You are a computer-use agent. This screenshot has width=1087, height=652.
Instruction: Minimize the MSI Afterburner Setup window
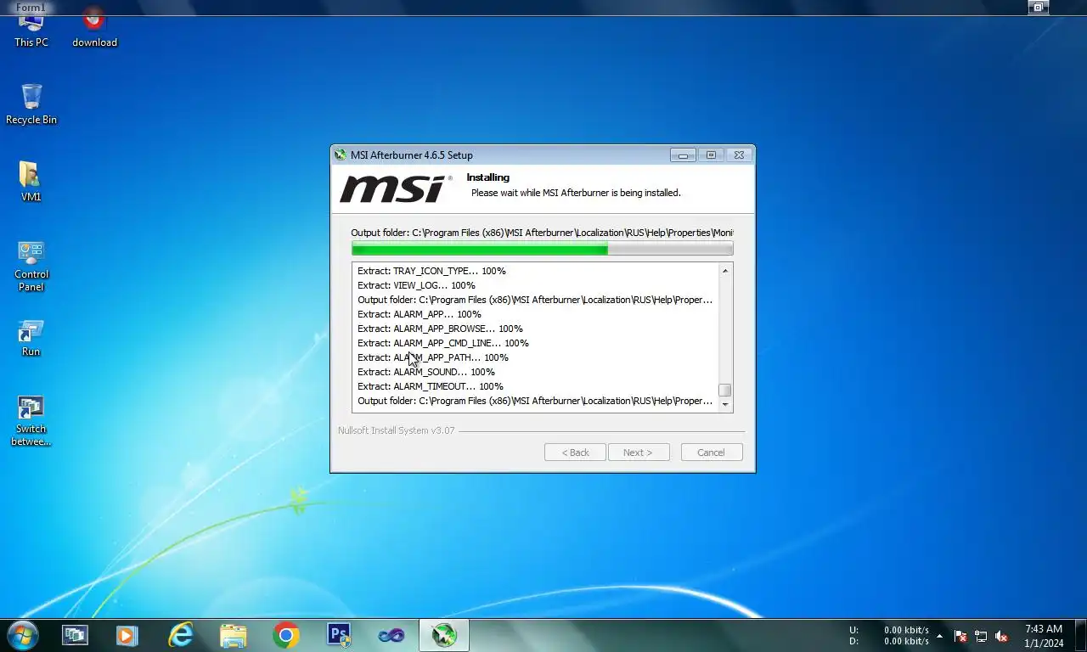coord(683,155)
